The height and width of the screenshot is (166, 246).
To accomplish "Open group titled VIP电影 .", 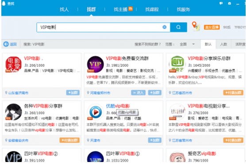I will pos(33,59).
